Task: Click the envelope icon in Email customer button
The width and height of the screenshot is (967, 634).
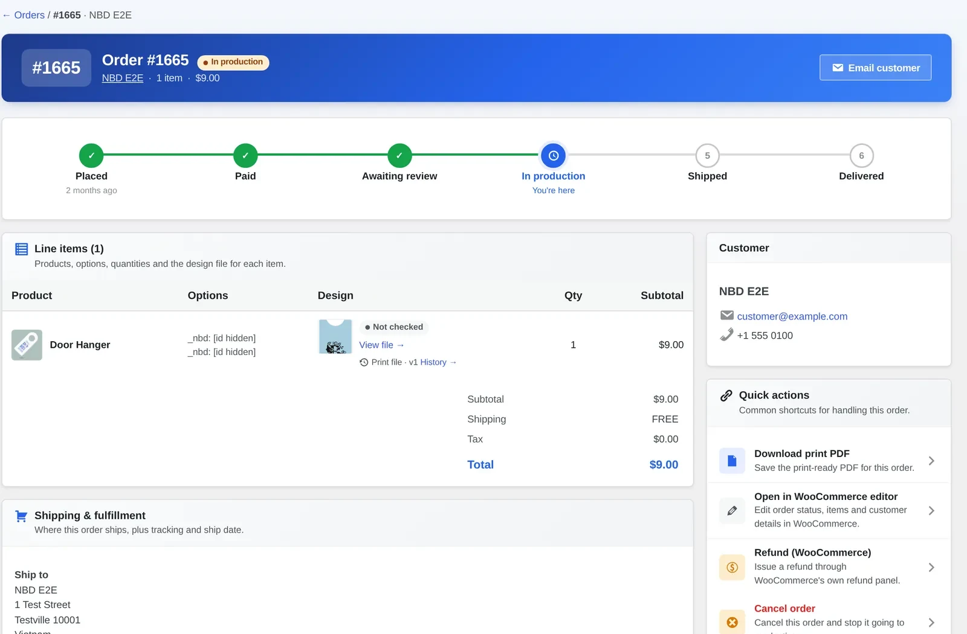Action: (838, 68)
